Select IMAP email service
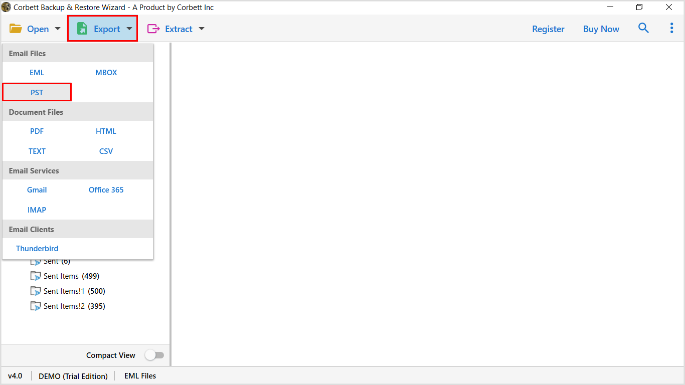The image size is (685, 385). [37, 210]
